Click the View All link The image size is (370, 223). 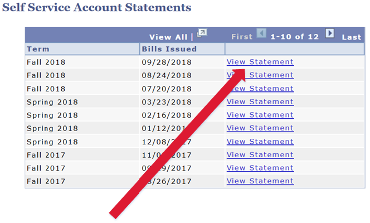click(168, 37)
